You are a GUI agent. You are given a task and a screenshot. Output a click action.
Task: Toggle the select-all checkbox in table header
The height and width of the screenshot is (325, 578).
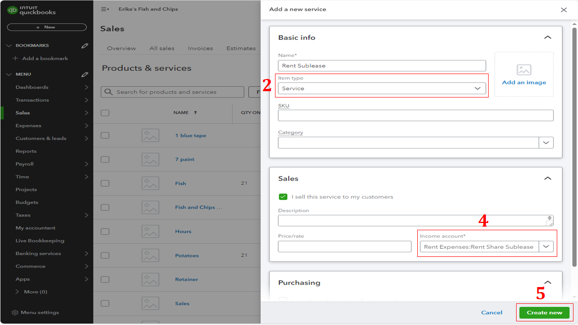point(105,113)
